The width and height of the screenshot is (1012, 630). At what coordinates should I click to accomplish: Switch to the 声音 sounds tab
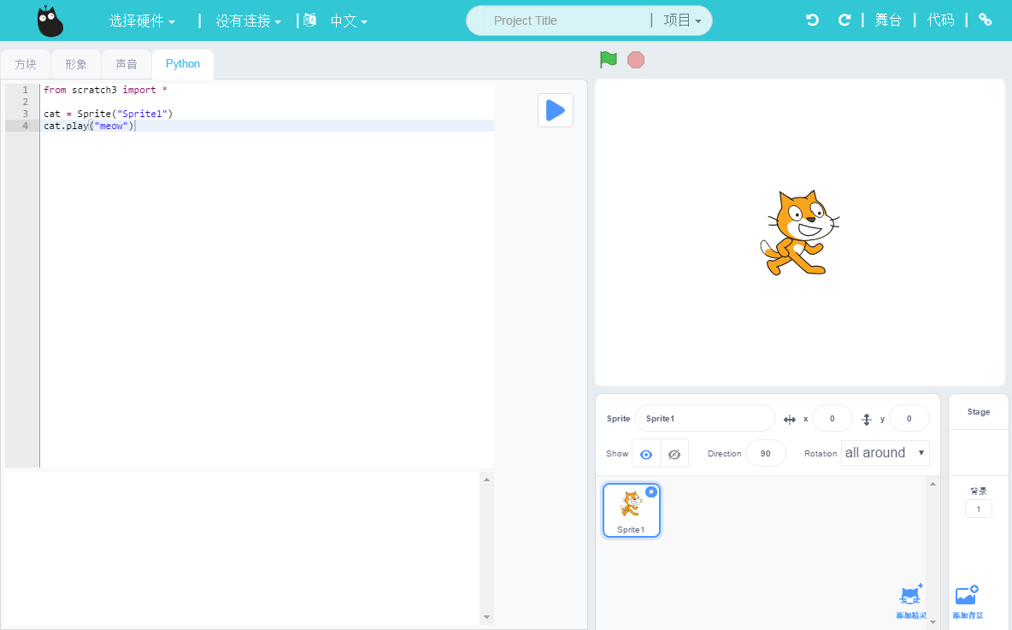click(126, 63)
